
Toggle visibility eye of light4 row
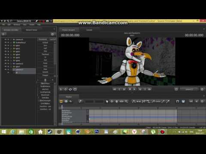point(6,54)
